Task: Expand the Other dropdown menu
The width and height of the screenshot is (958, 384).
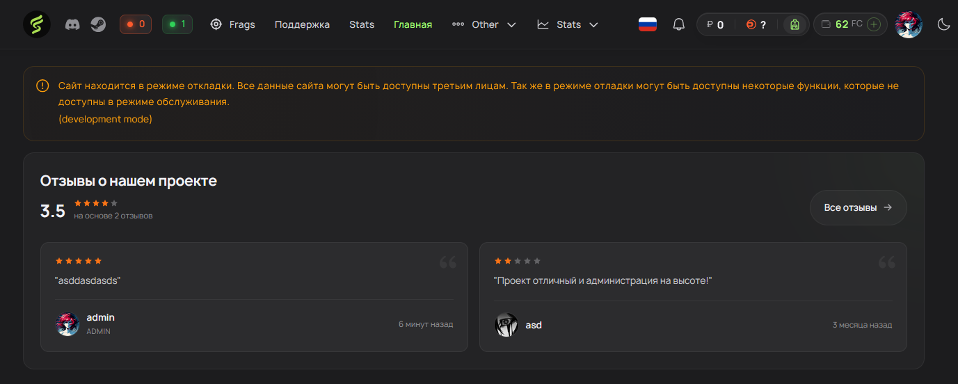Action: (484, 24)
